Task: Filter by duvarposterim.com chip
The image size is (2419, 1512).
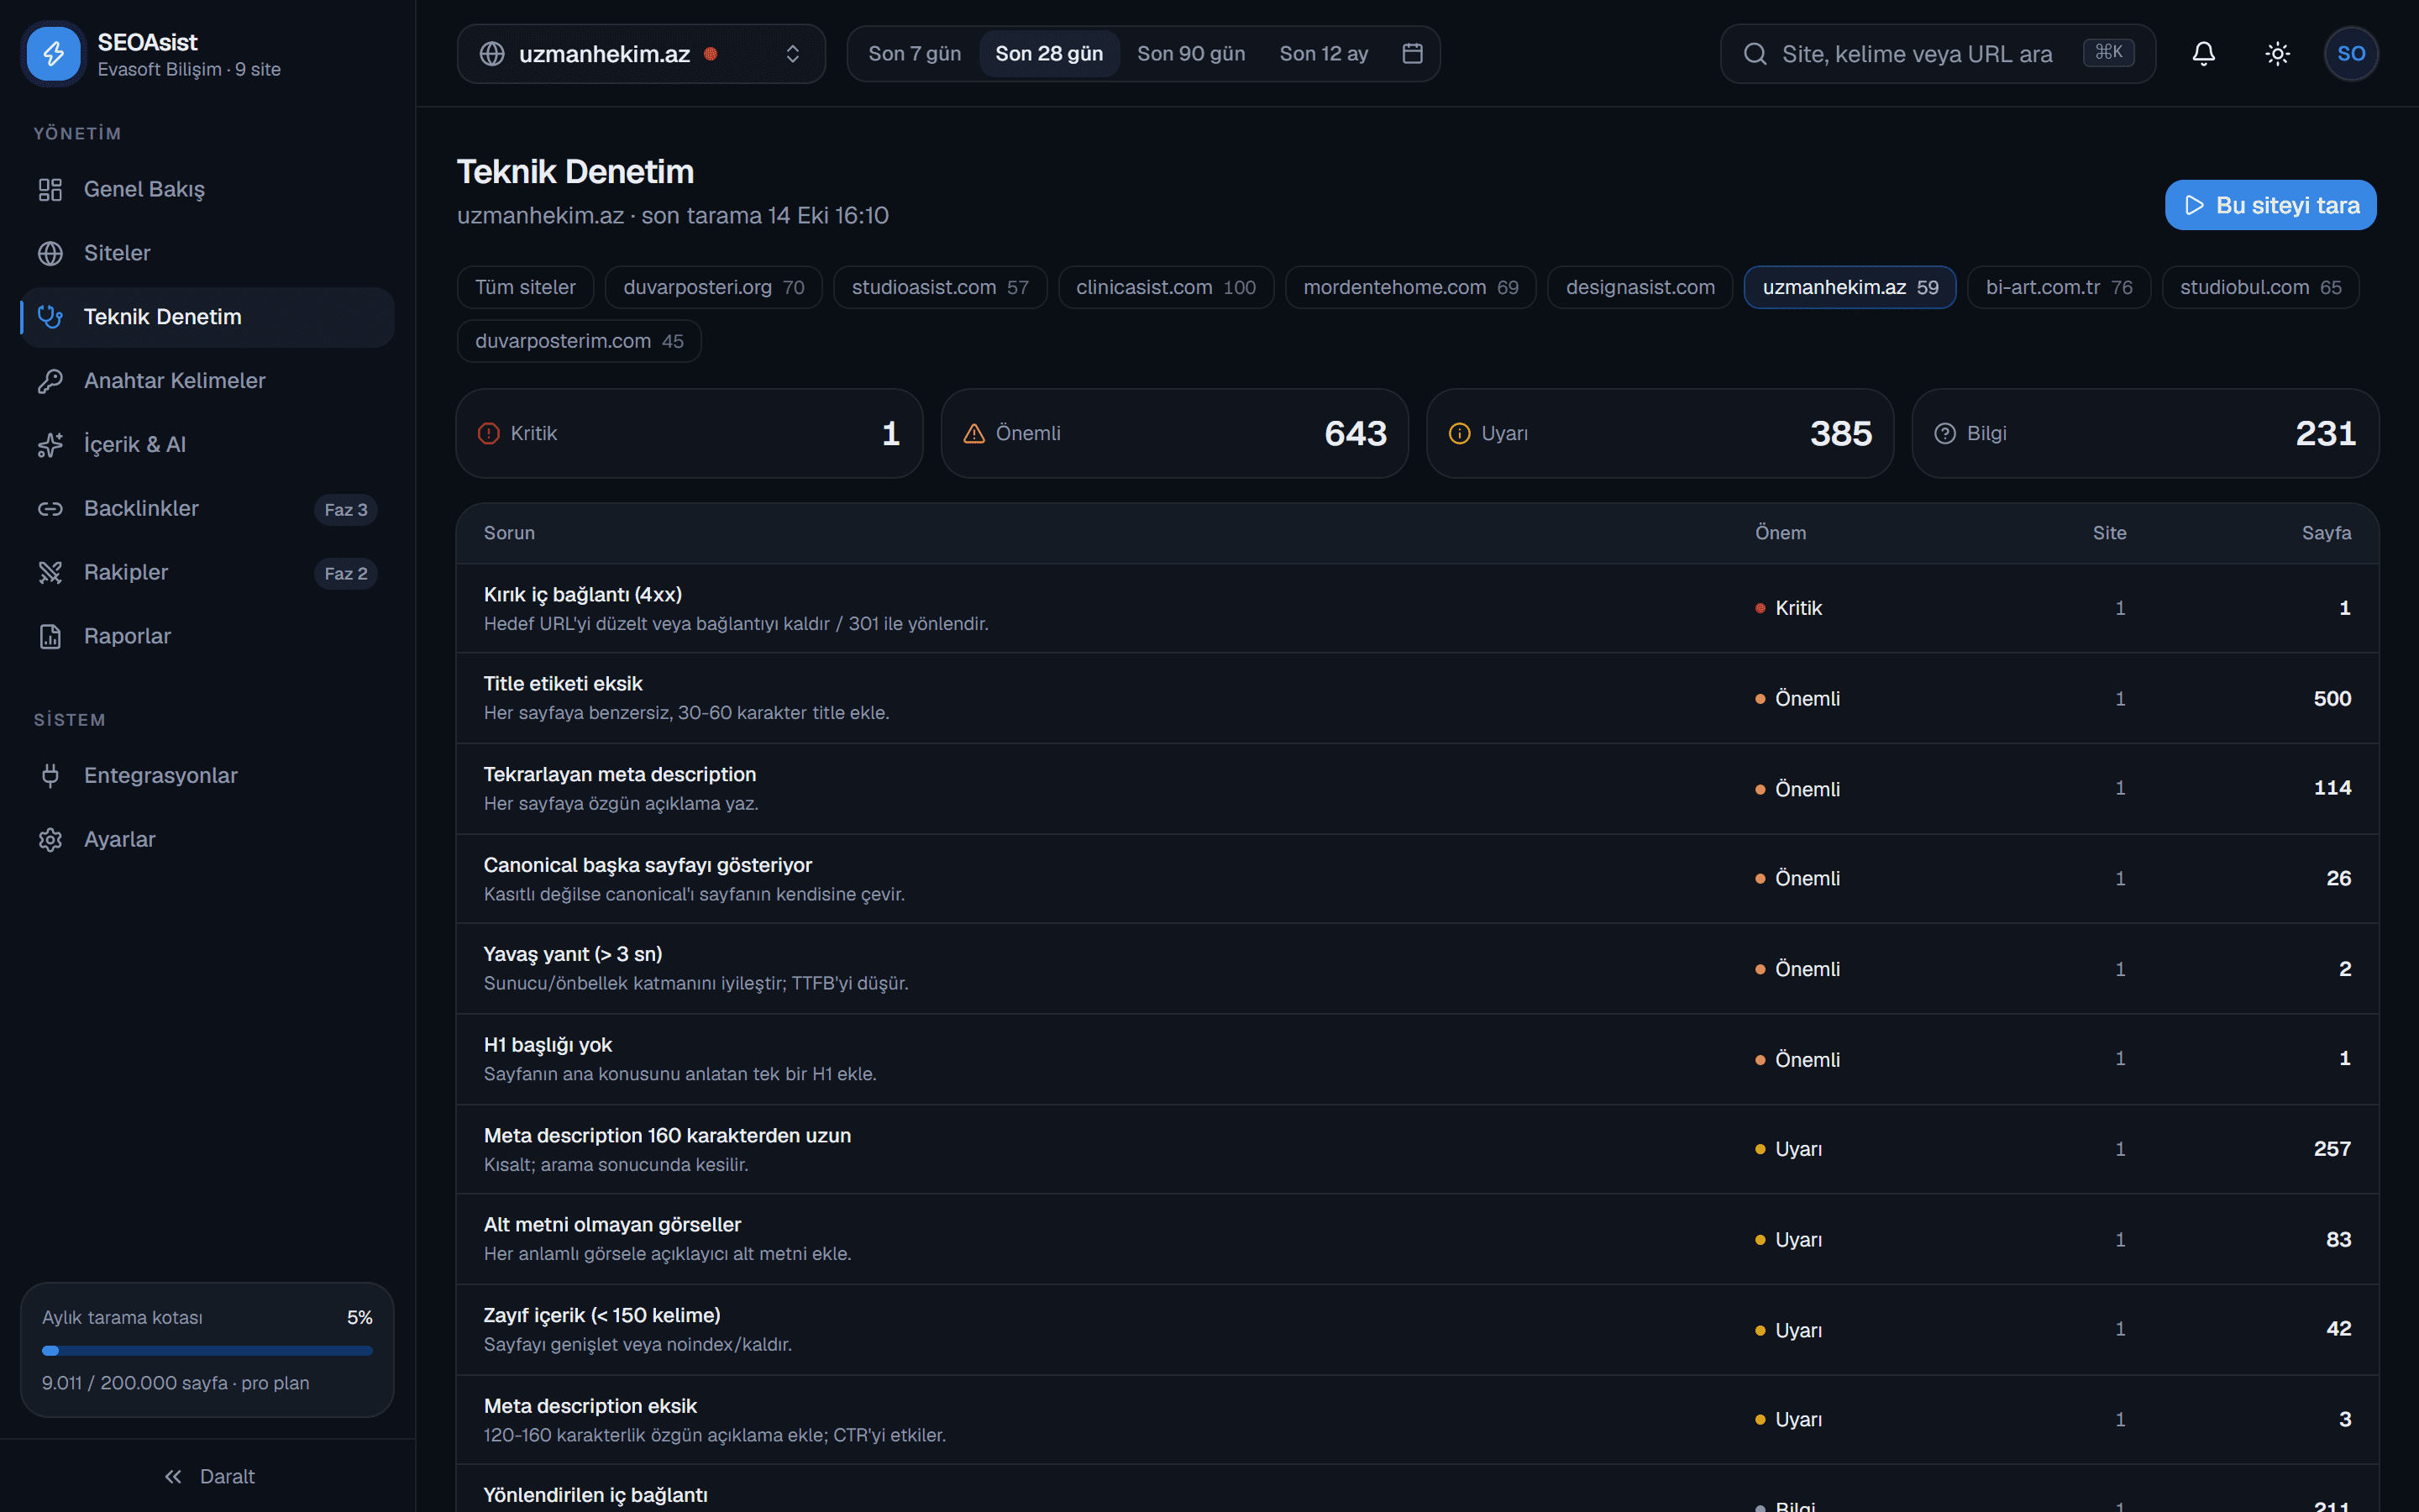Action: click(579, 341)
